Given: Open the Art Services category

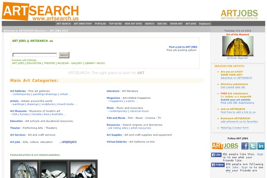Looking at the screenshot, I should (x=18, y=135).
